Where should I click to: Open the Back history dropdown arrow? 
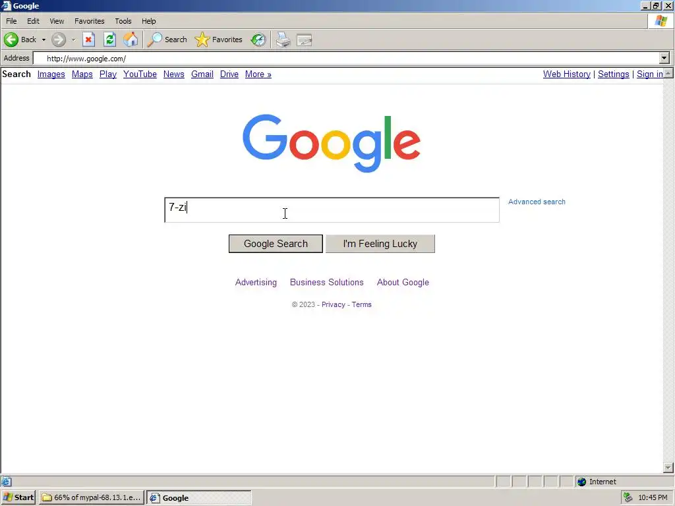tap(44, 40)
